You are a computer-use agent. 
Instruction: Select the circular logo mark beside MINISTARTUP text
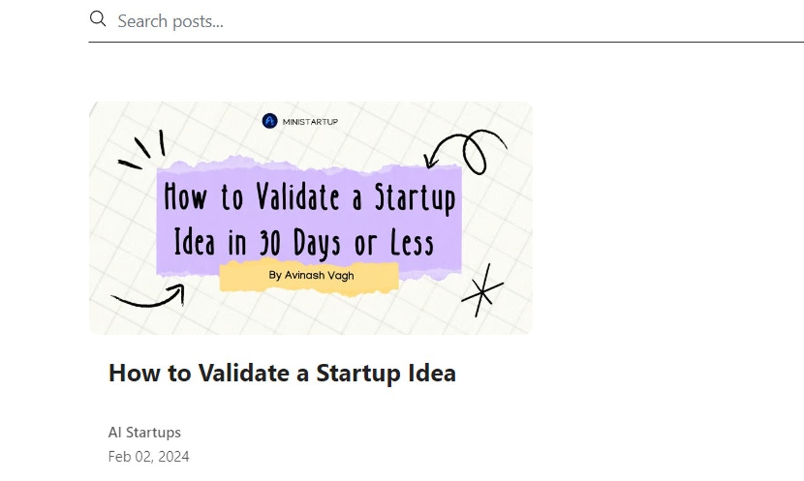(x=268, y=120)
